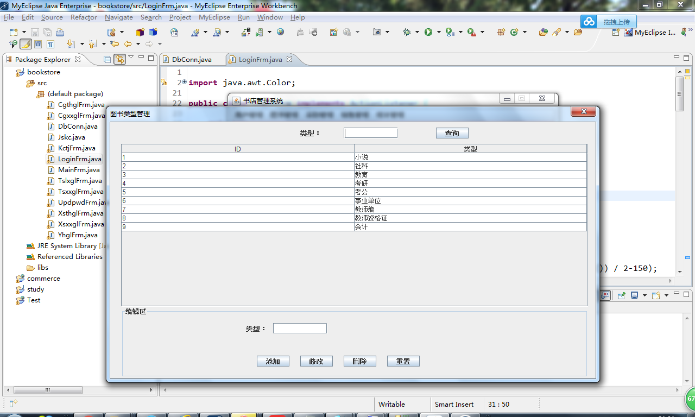Click the Run External Tools toolbox icon
This screenshot has width=695, height=417.
click(x=472, y=33)
